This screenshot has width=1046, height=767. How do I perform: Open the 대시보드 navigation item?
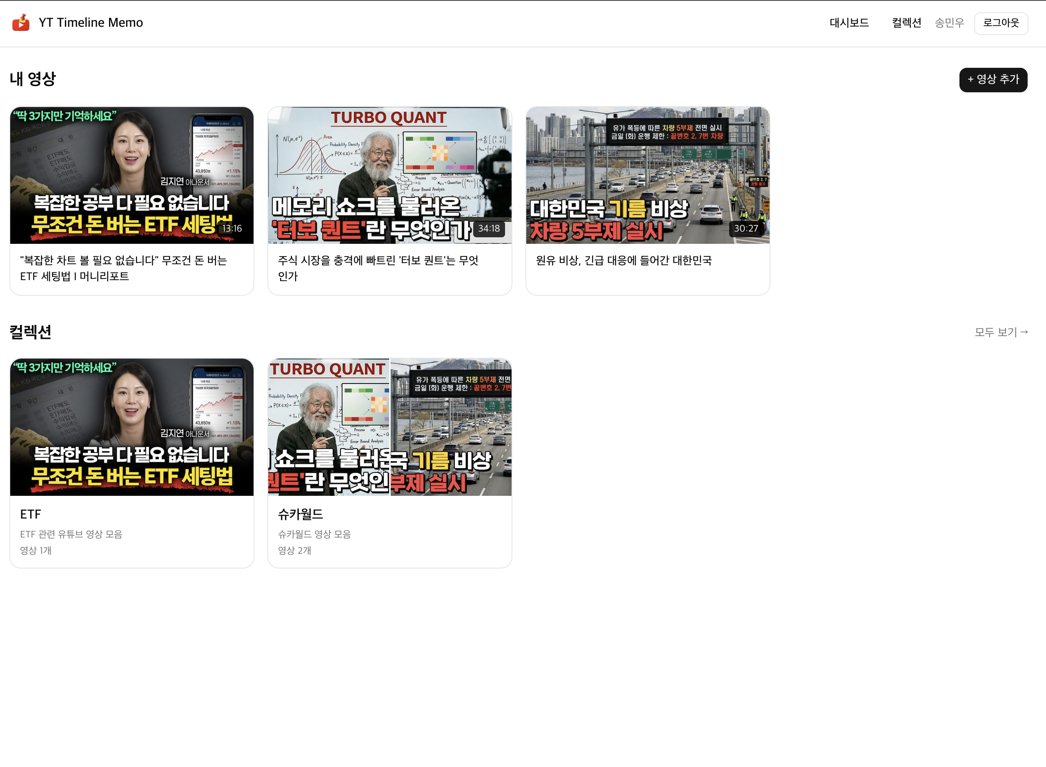[849, 22]
